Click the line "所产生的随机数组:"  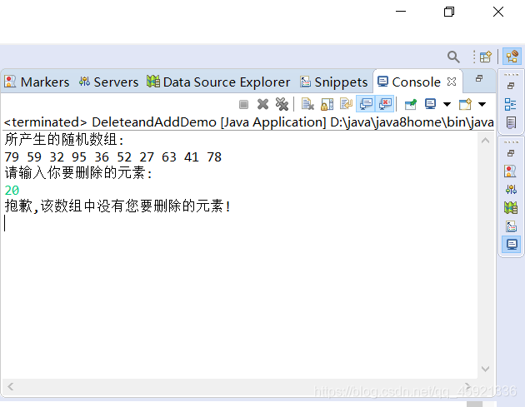click(64, 140)
